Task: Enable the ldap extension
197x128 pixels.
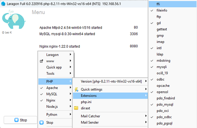Action: (x=173, y=54)
